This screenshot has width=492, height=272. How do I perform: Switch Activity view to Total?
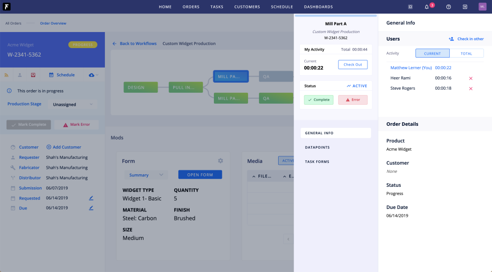pos(466,54)
